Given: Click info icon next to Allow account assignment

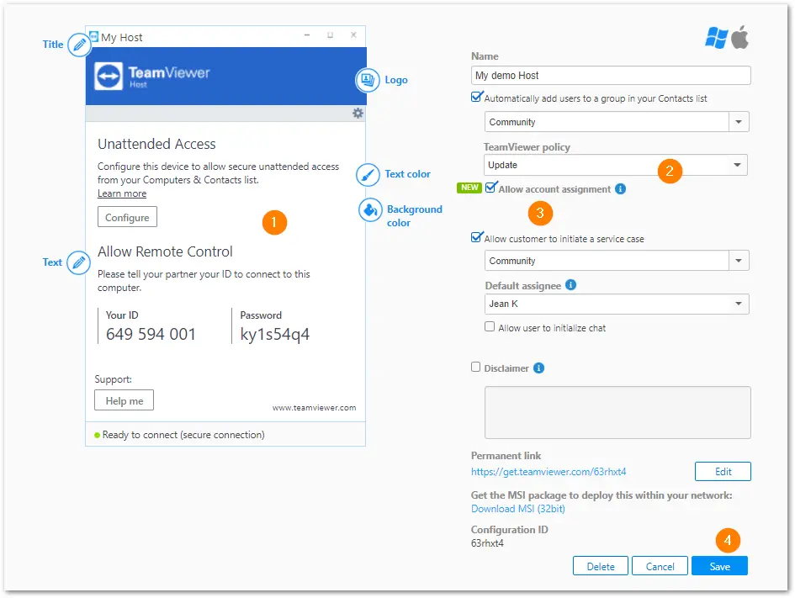Looking at the screenshot, I should pyautogui.click(x=620, y=189).
